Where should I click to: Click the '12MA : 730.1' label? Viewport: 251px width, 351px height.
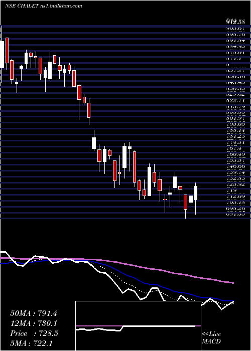pyautogui.click(x=34, y=323)
